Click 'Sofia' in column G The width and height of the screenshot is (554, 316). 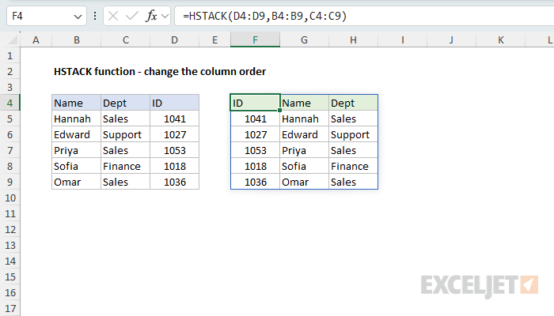point(304,166)
